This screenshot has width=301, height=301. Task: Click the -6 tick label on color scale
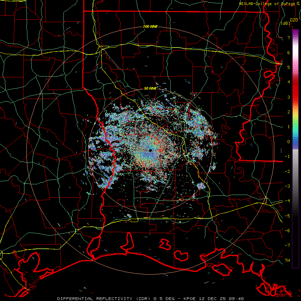pyautogui.click(x=287, y=231)
